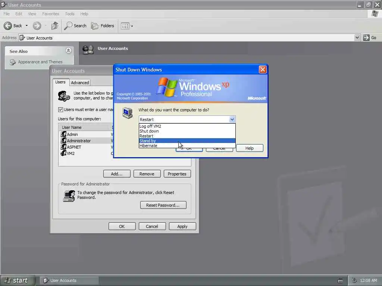Open Views dropdown arrow beside grid icon
Viewport: 382px width, 286px height.
click(x=132, y=26)
